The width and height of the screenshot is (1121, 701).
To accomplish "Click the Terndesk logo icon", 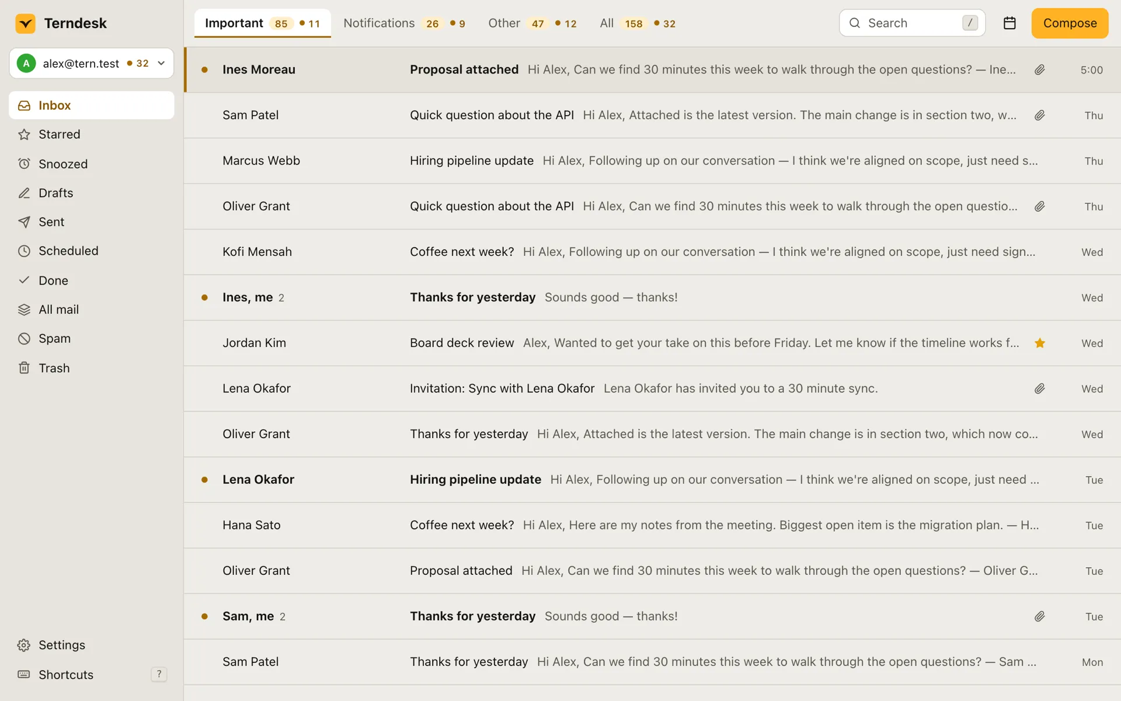I will [25, 23].
